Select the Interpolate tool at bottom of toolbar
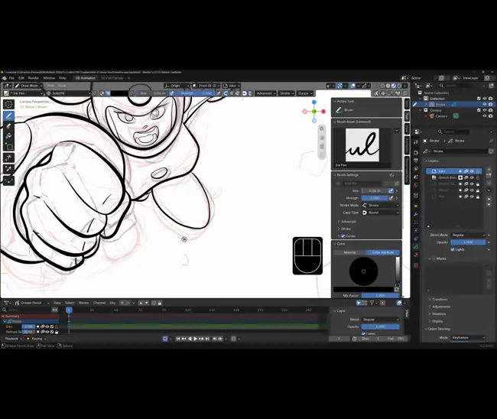 pos(8,180)
